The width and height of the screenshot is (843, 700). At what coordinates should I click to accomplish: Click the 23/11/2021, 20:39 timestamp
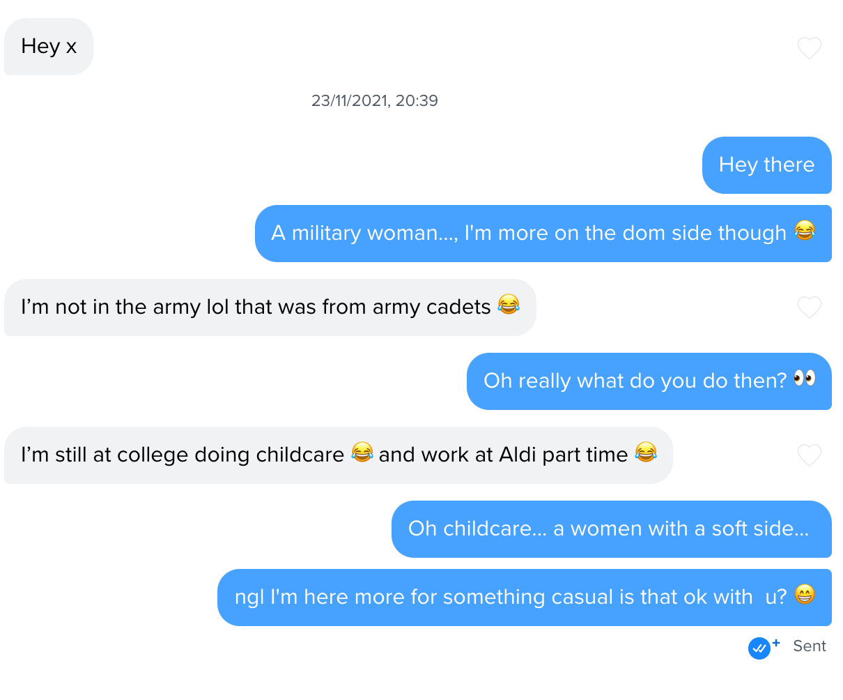(375, 100)
